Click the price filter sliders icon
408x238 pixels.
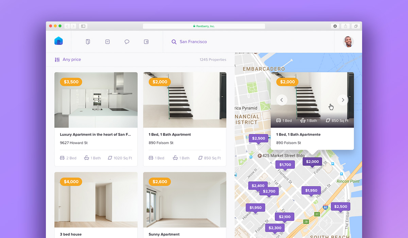[x=57, y=60]
